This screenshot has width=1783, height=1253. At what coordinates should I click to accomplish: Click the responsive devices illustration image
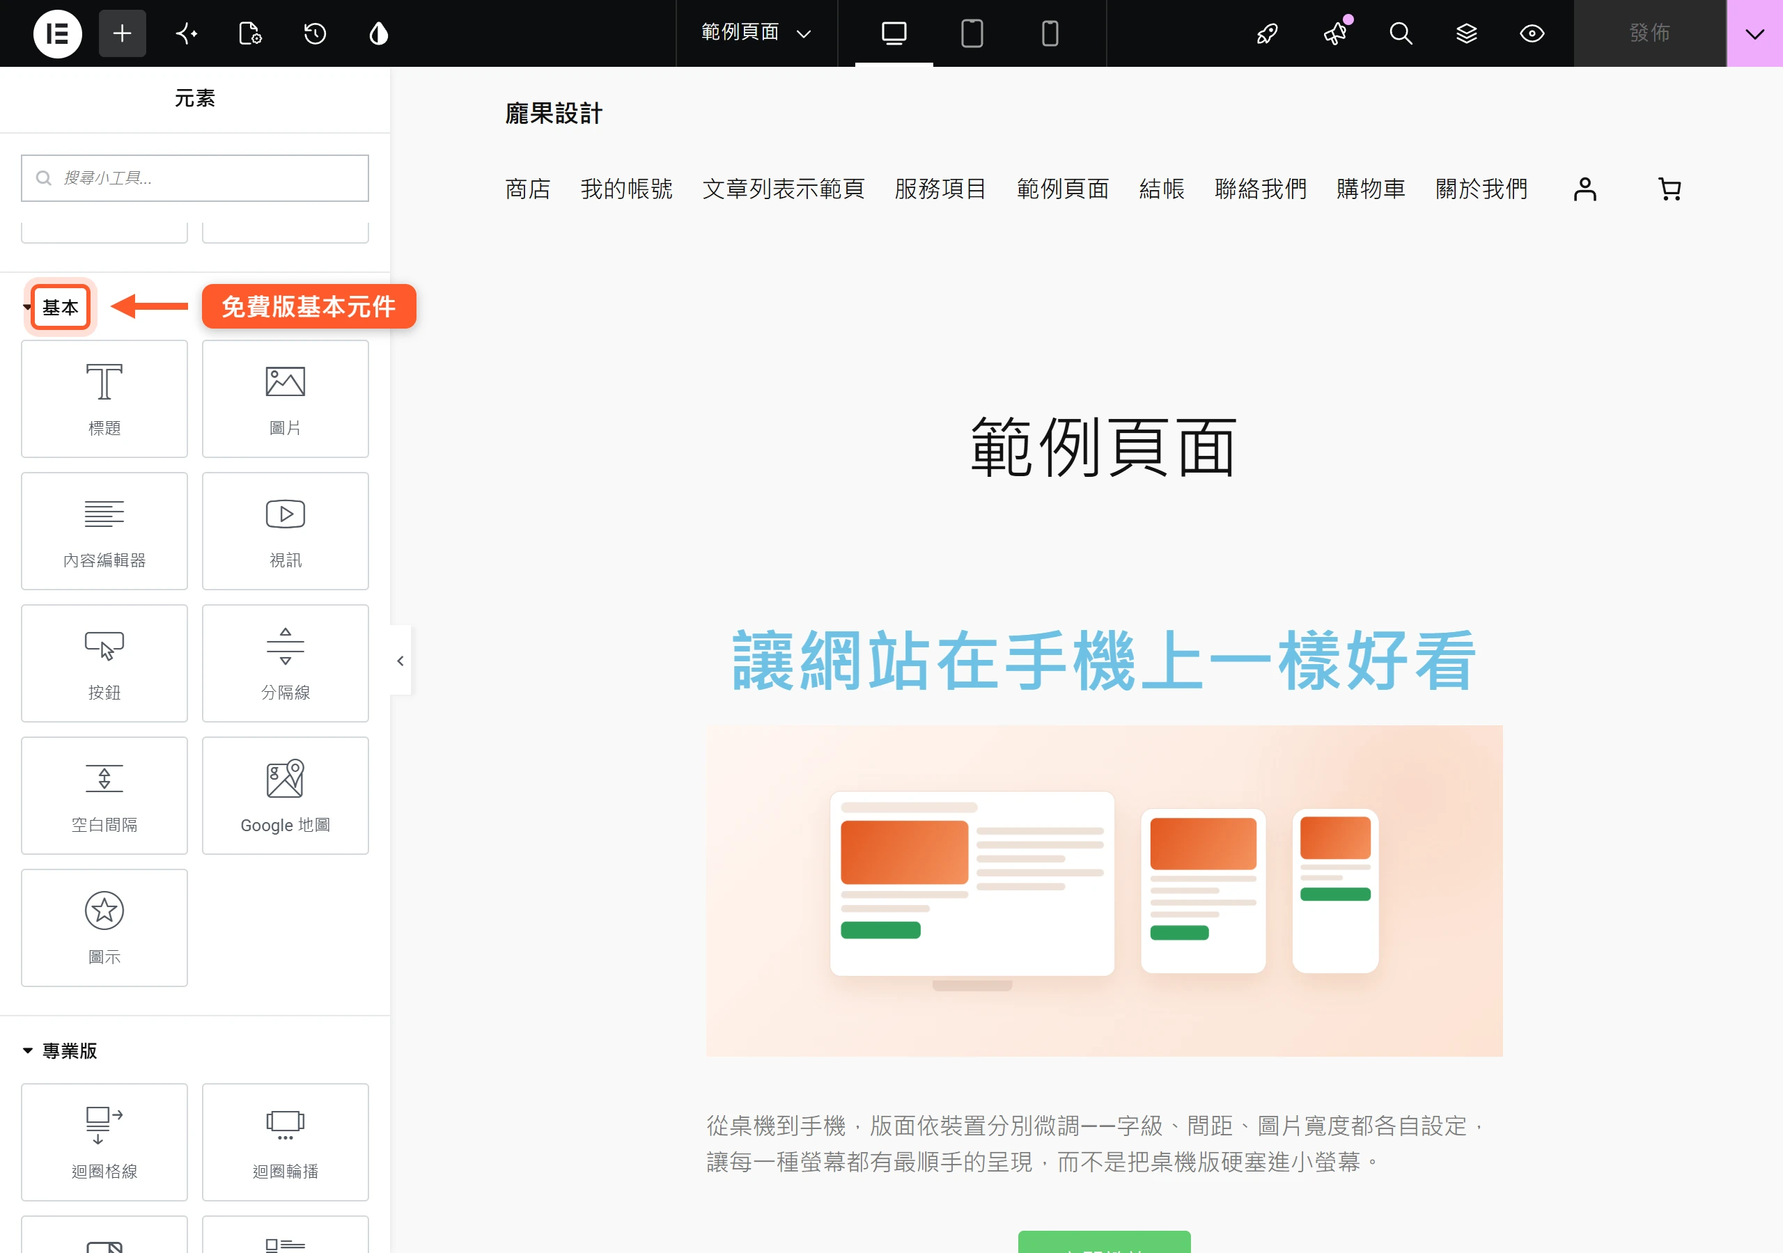[1103, 890]
